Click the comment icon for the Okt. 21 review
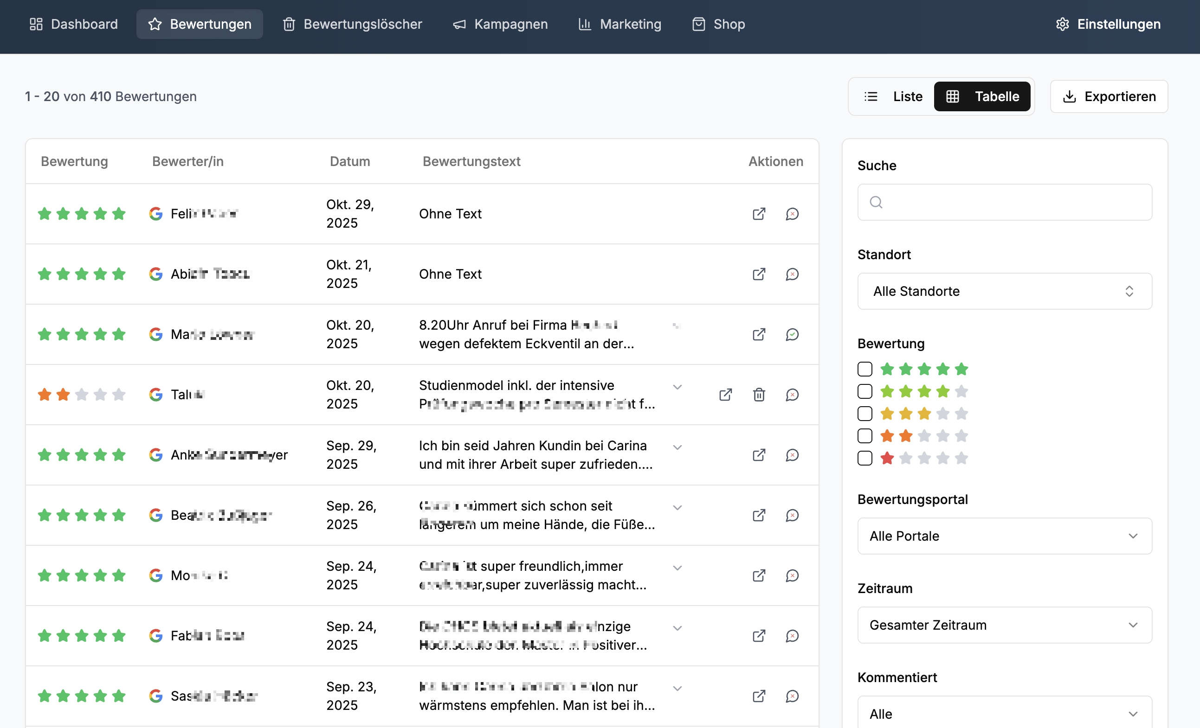The image size is (1200, 728). (x=792, y=274)
